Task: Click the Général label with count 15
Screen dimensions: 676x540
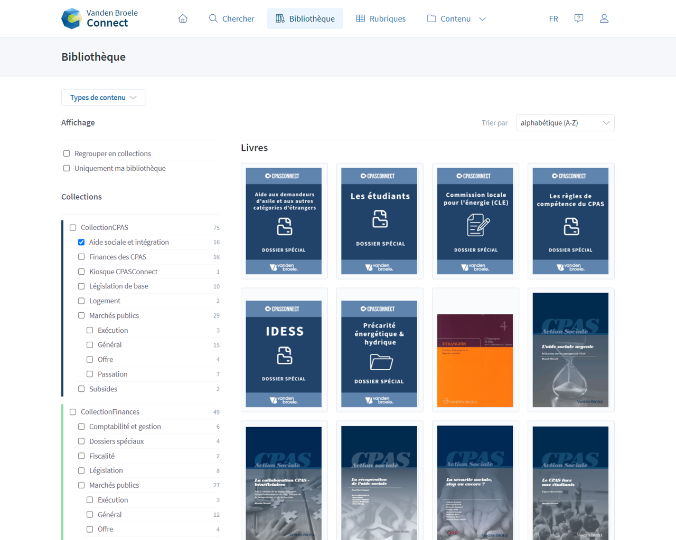Action: click(109, 344)
